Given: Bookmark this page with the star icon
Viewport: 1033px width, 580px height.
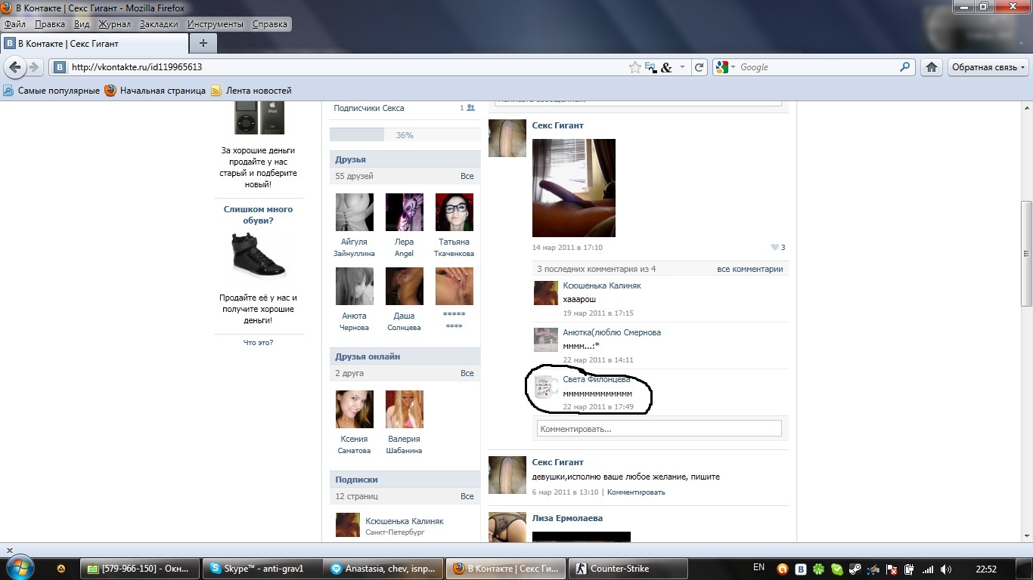Looking at the screenshot, I should tap(635, 67).
